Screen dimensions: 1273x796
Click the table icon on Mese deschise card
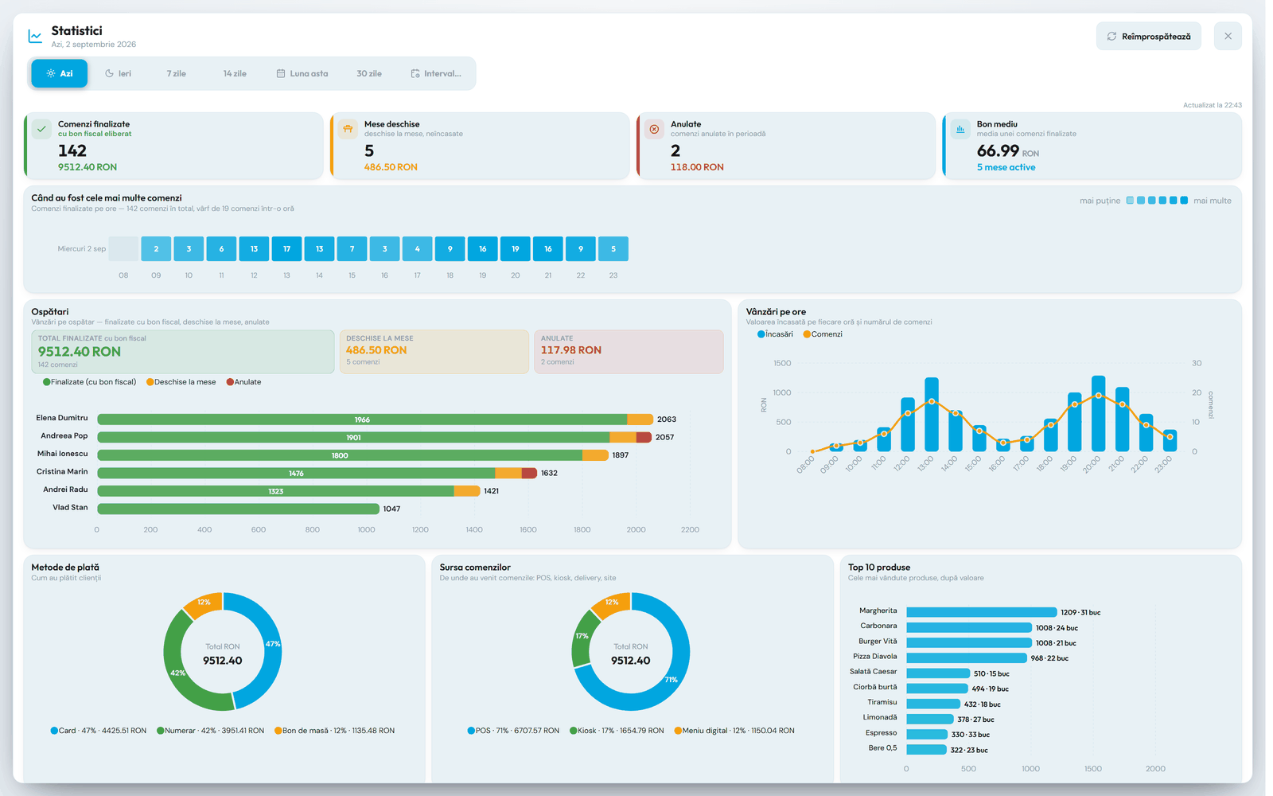[x=348, y=129]
